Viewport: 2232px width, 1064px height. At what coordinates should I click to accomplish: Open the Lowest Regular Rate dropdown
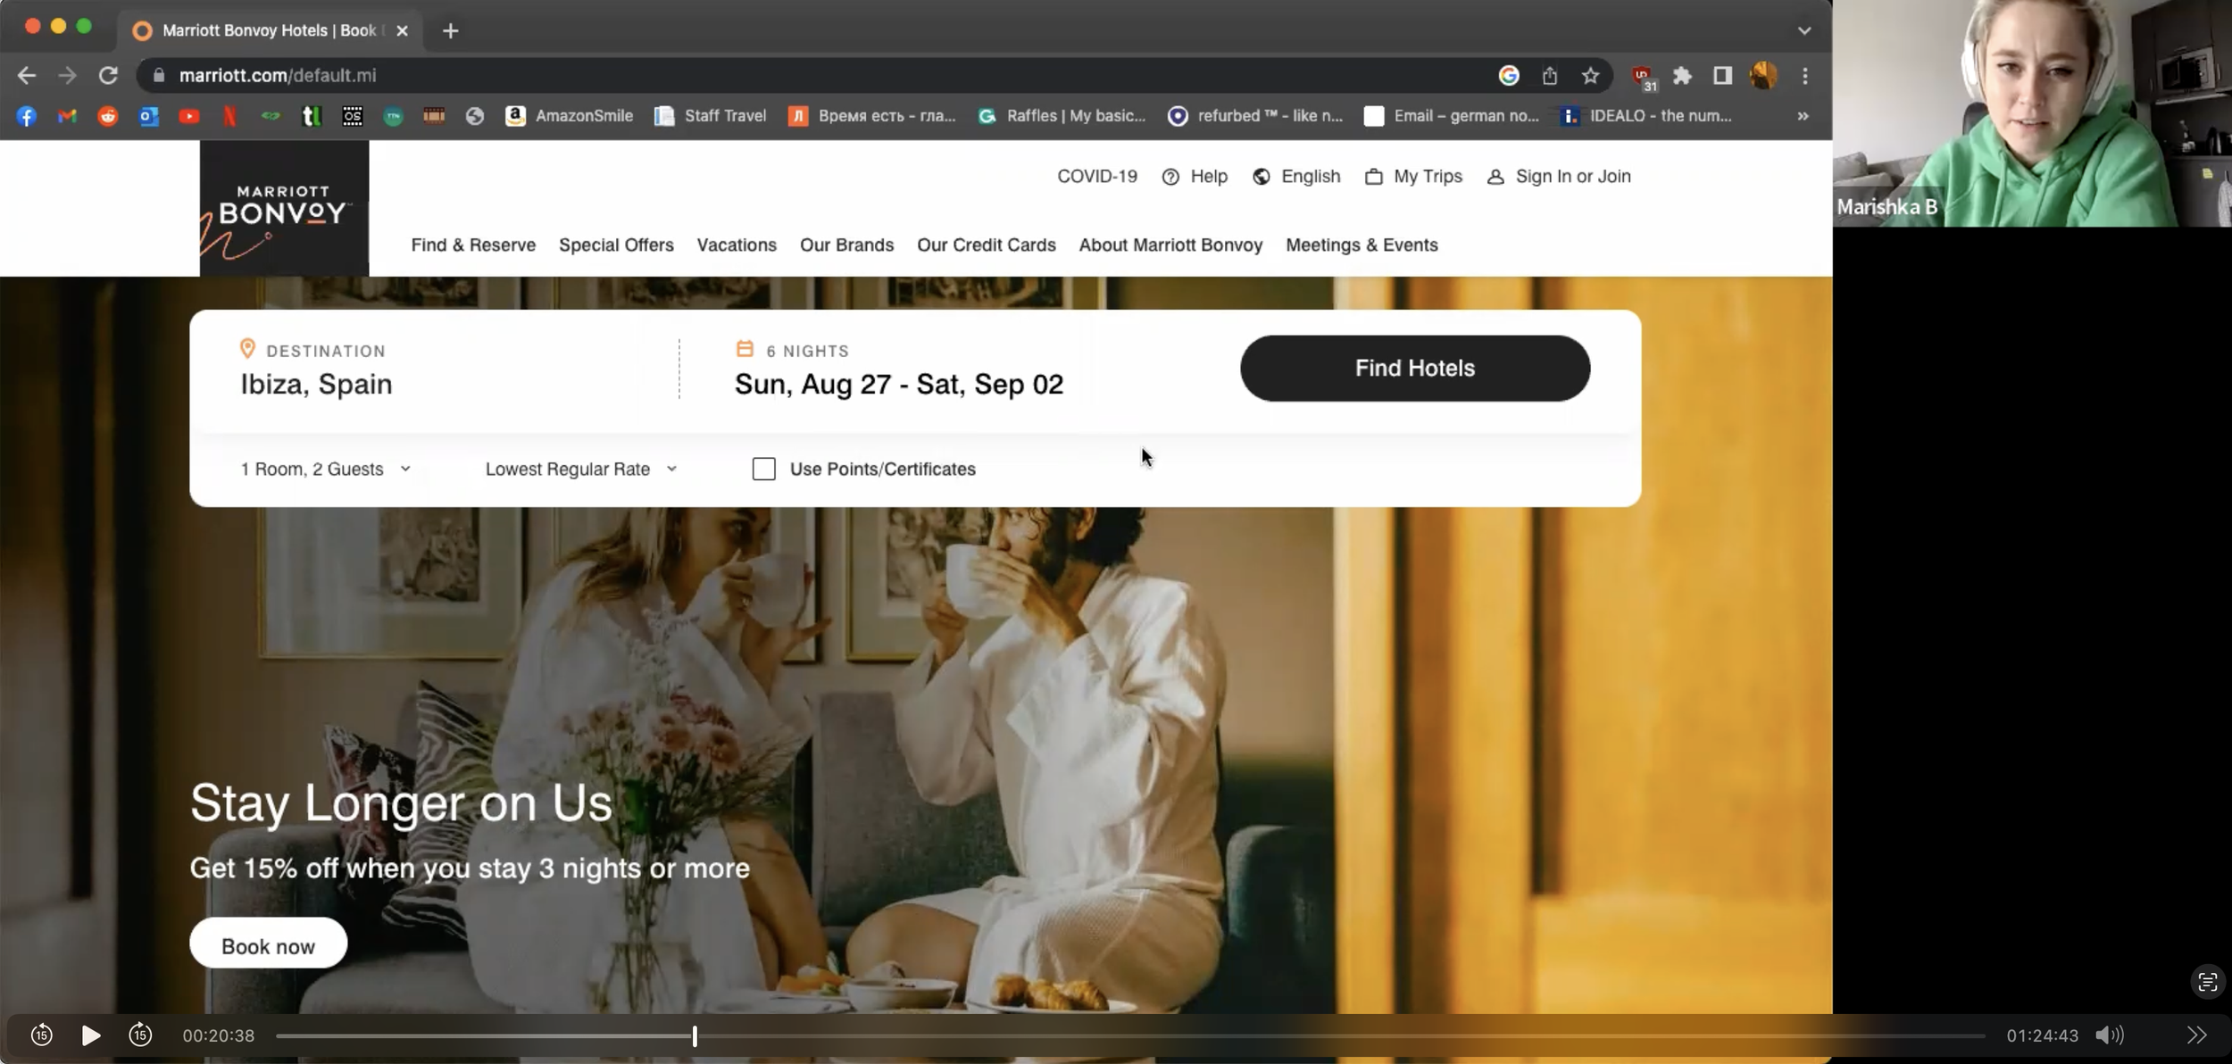(x=581, y=469)
